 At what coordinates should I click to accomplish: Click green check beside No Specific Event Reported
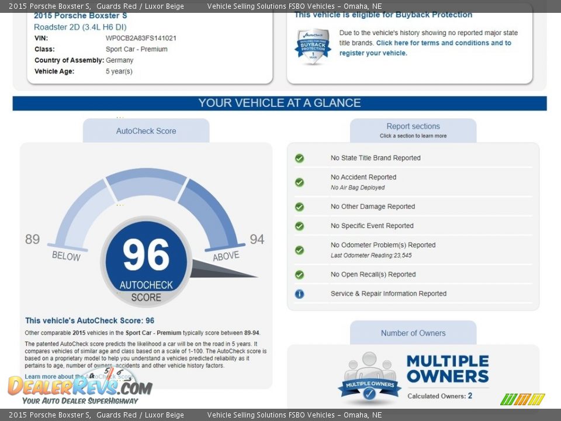coord(299,226)
